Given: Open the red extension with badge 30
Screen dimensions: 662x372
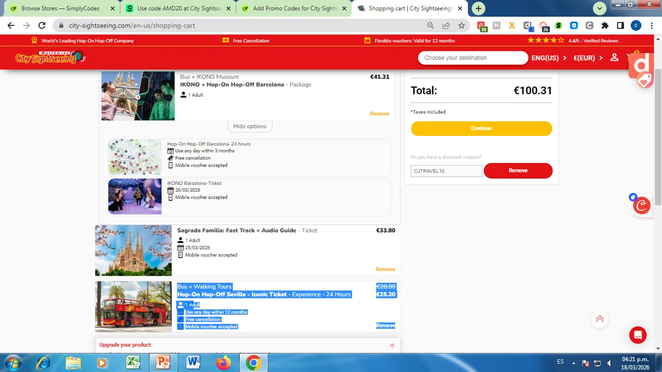Looking at the screenshot, I should pyautogui.click(x=481, y=26).
